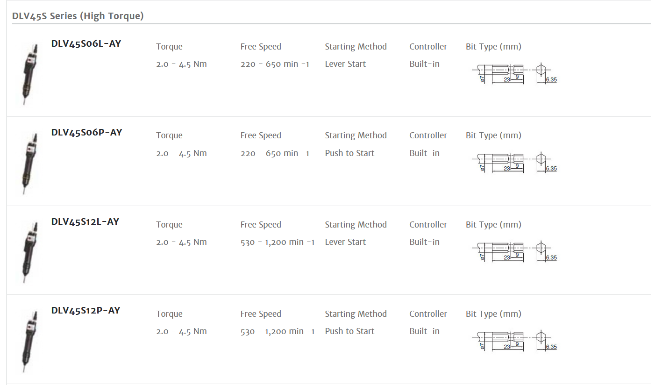Click the bit type diagram for DLV45S06L-AY
Image resolution: width=655 pixels, height=385 pixels.
pos(514,73)
